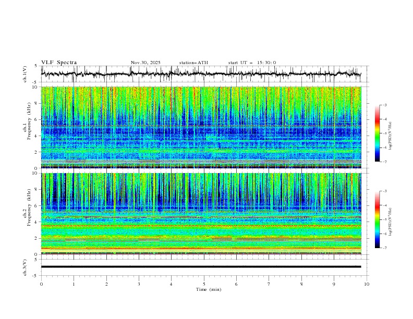Click the "-7" label on ch.1 colorbar
Viewport: 413px width, 319px height.
(x=385, y=162)
